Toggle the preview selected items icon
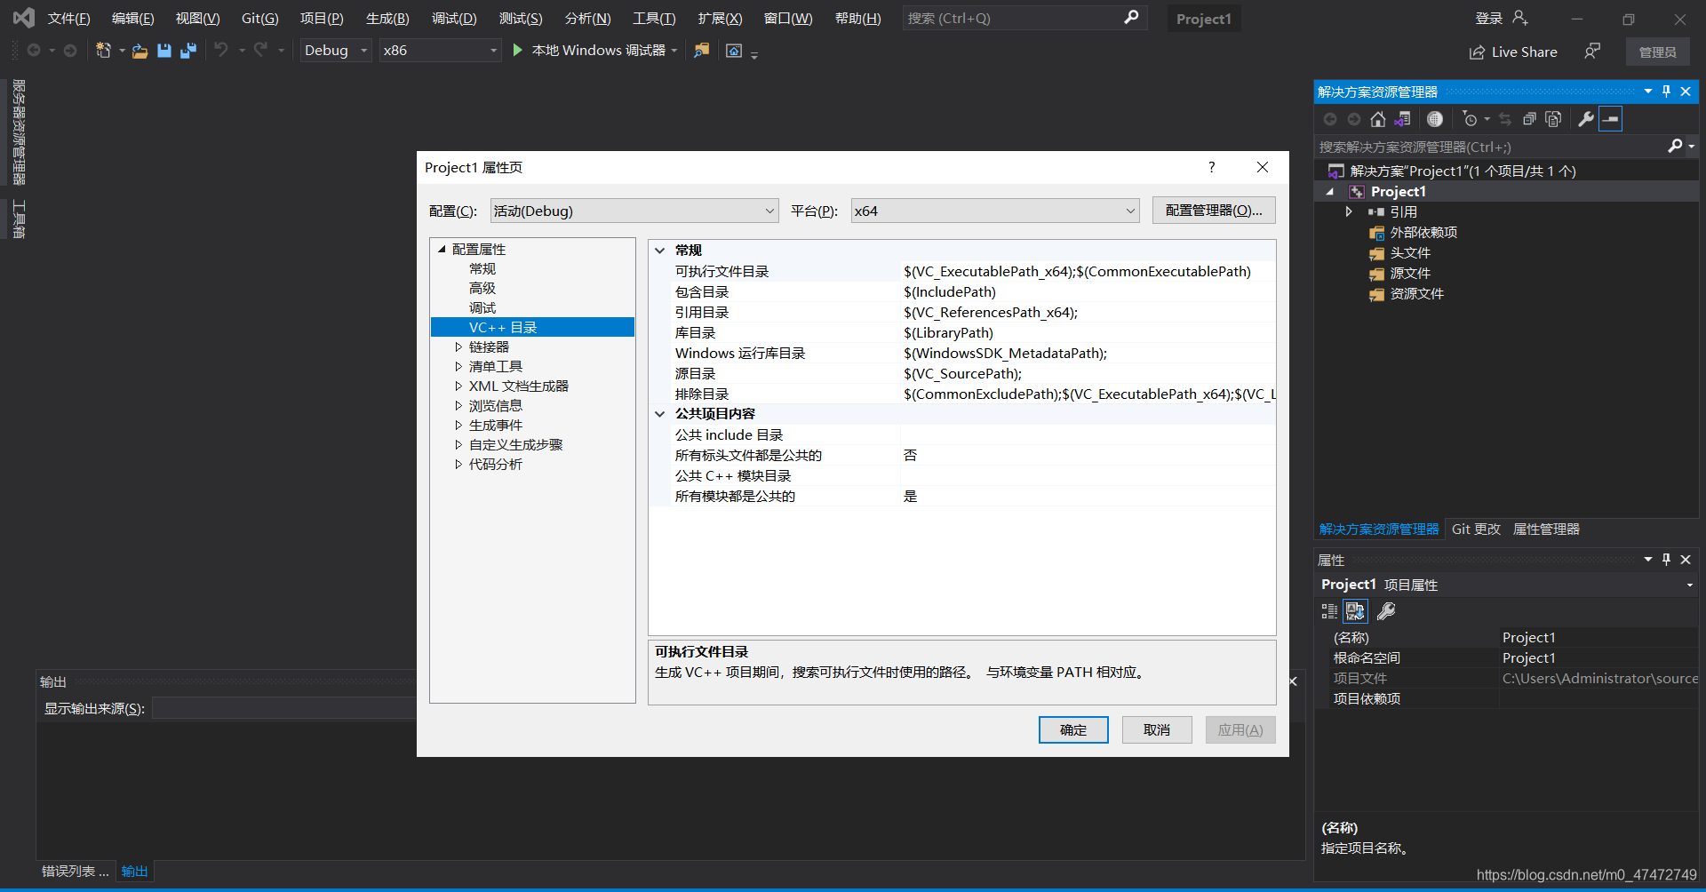Screen dimensions: 1706x892 pyautogui.click(x=1611, y=119)
